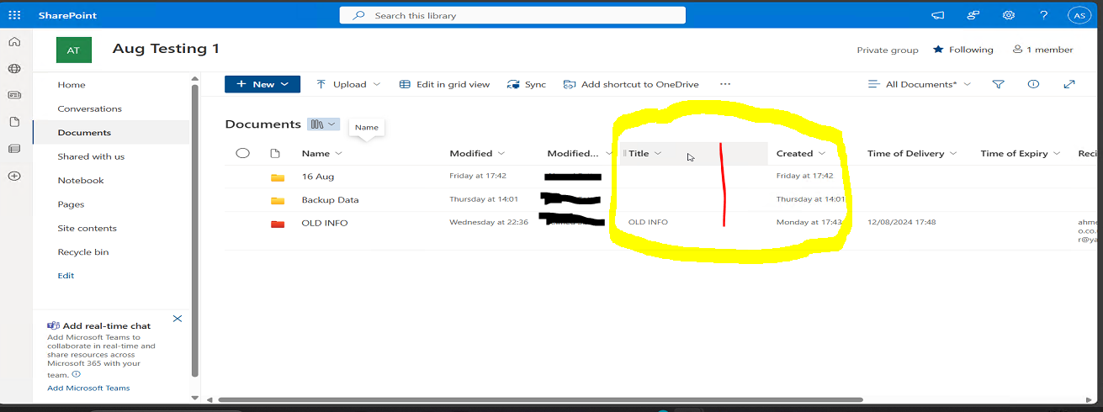Image resolution: width=1103 pixels, height=412 pixels.
Task: Open Notebook in the site navigation
Action: [81, 180]
